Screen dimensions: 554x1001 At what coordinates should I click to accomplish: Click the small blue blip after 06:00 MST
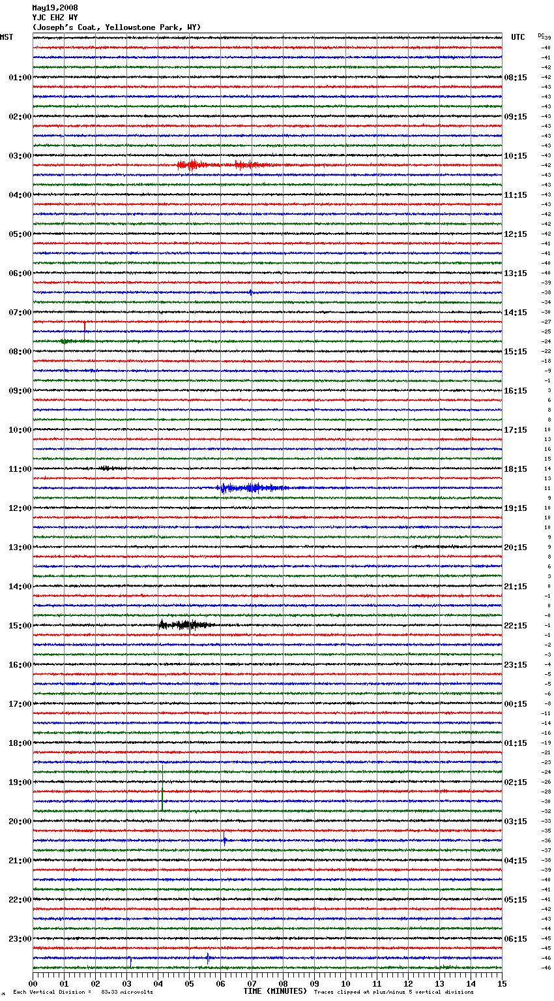point(251,292)
